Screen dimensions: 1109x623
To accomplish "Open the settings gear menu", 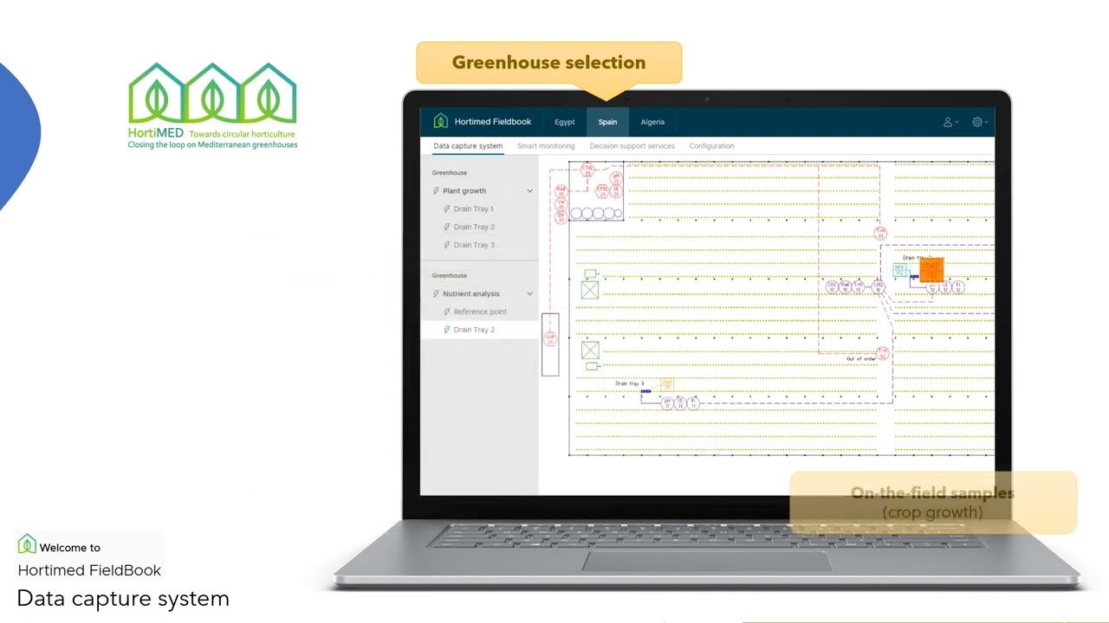I will tap(979, 122).
